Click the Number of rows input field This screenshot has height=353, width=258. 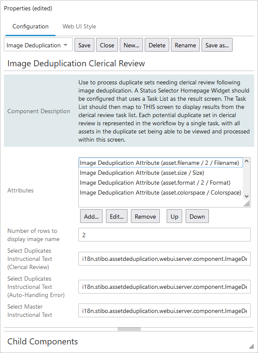point(165,235)
